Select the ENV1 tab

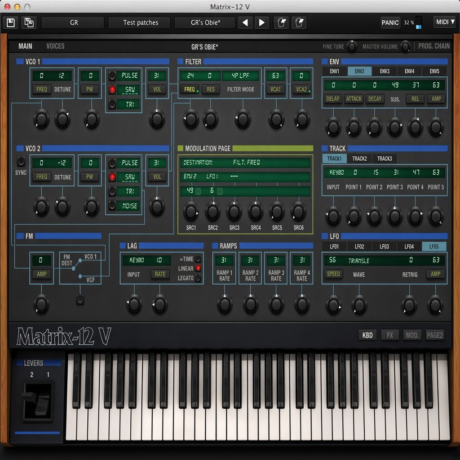tap(334, 71)
